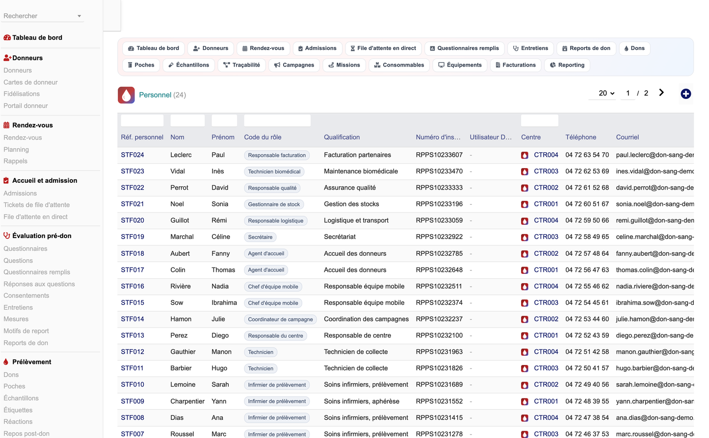Sort by the Qualification column header
The height and width of the screenshot is (438, 709).
342,137
